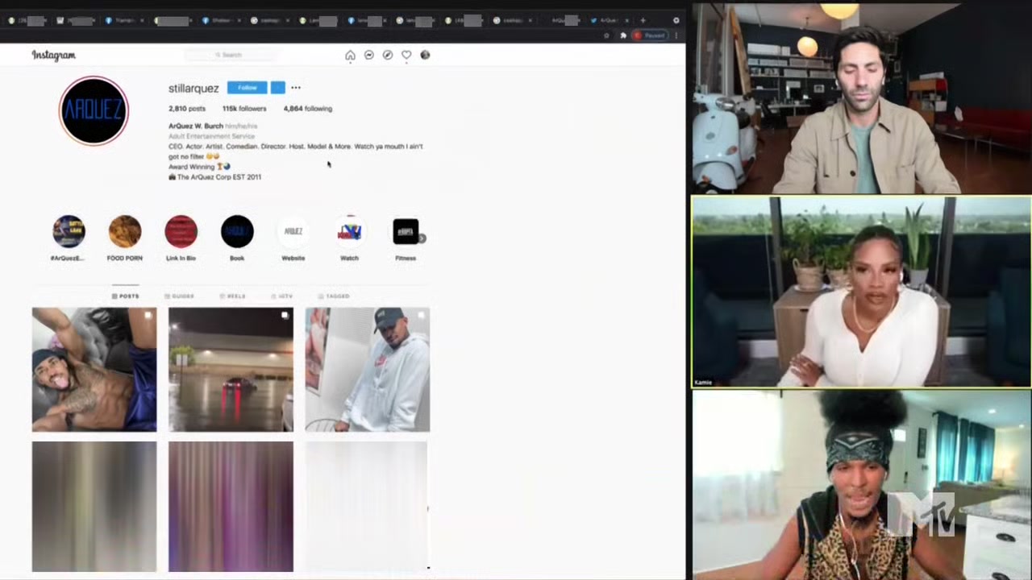Click the Instagram logo

tap(53, 56)
